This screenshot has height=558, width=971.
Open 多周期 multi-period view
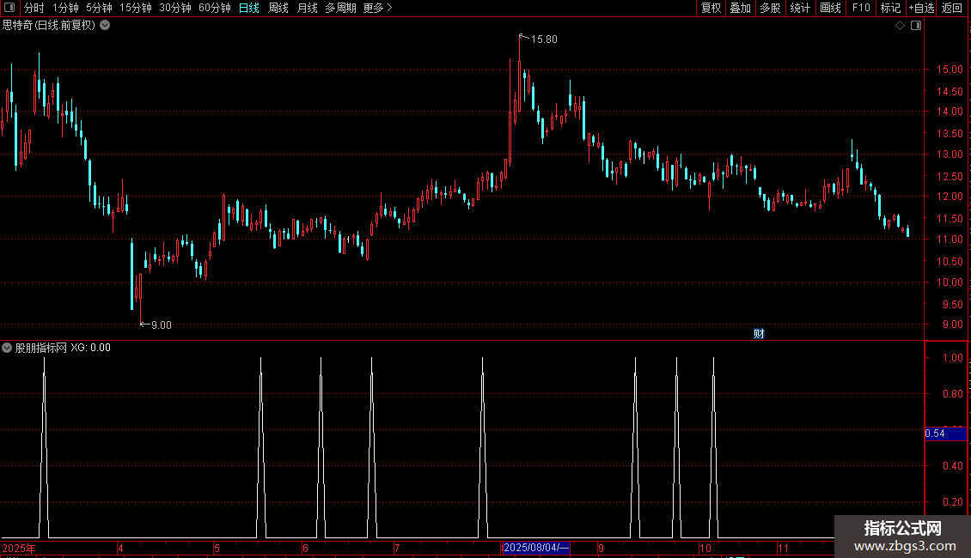click(x=340, y=8)
